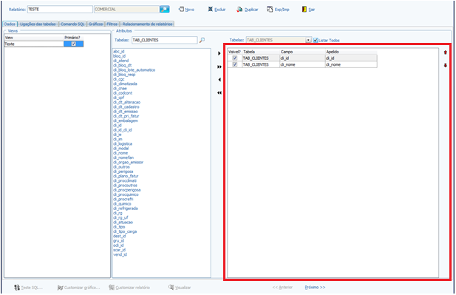456x295 pixels.
Task: Click Tabela cell in cli_id row
Action: (x=261, y=58)
